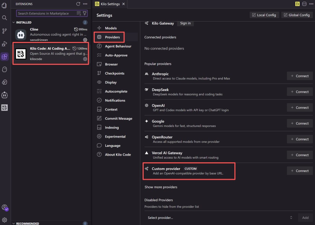Select the Extensions view icon

pos(4,57)
